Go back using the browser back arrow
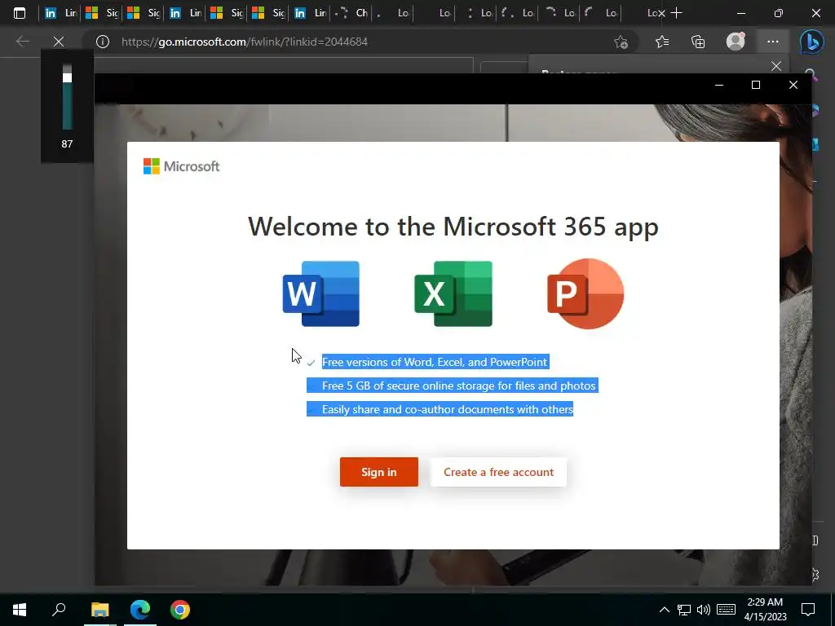The image size is (835, 626). click(22, 42)
